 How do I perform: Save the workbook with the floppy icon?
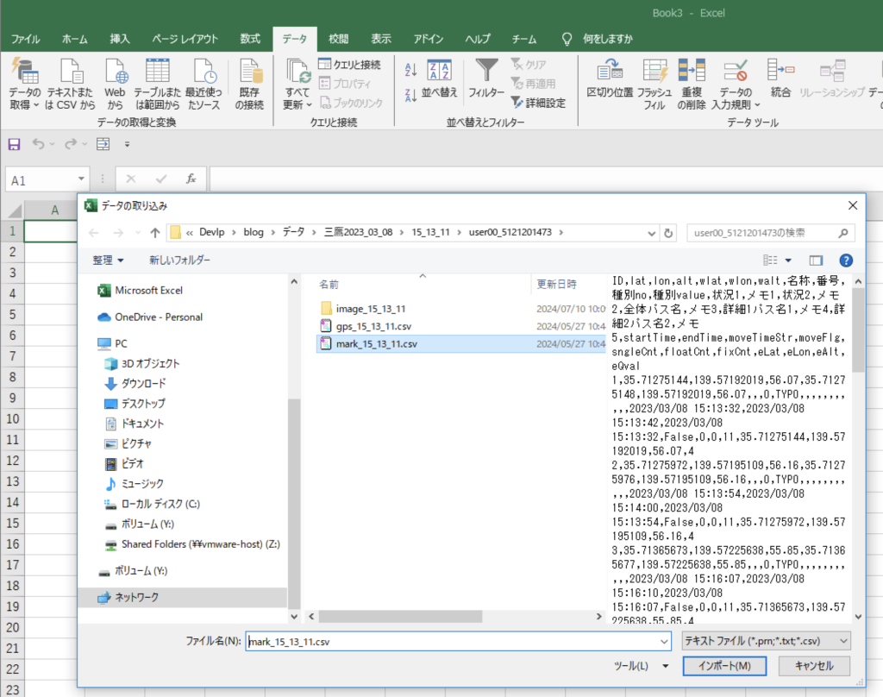(14, 144)
